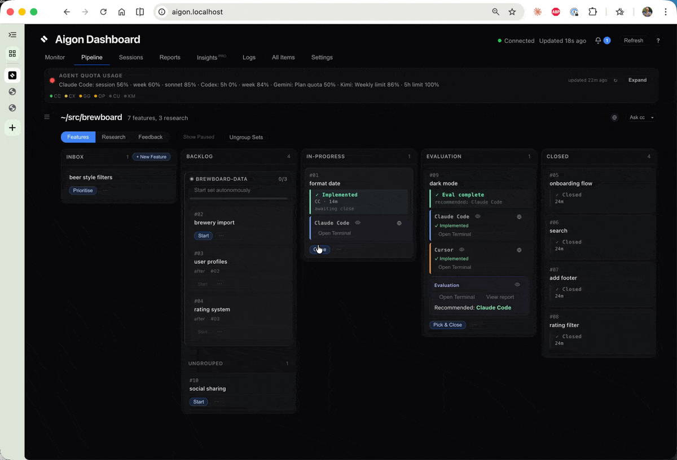Switch to the Monitor tab
677x460 pixels.
coord(55,57)
